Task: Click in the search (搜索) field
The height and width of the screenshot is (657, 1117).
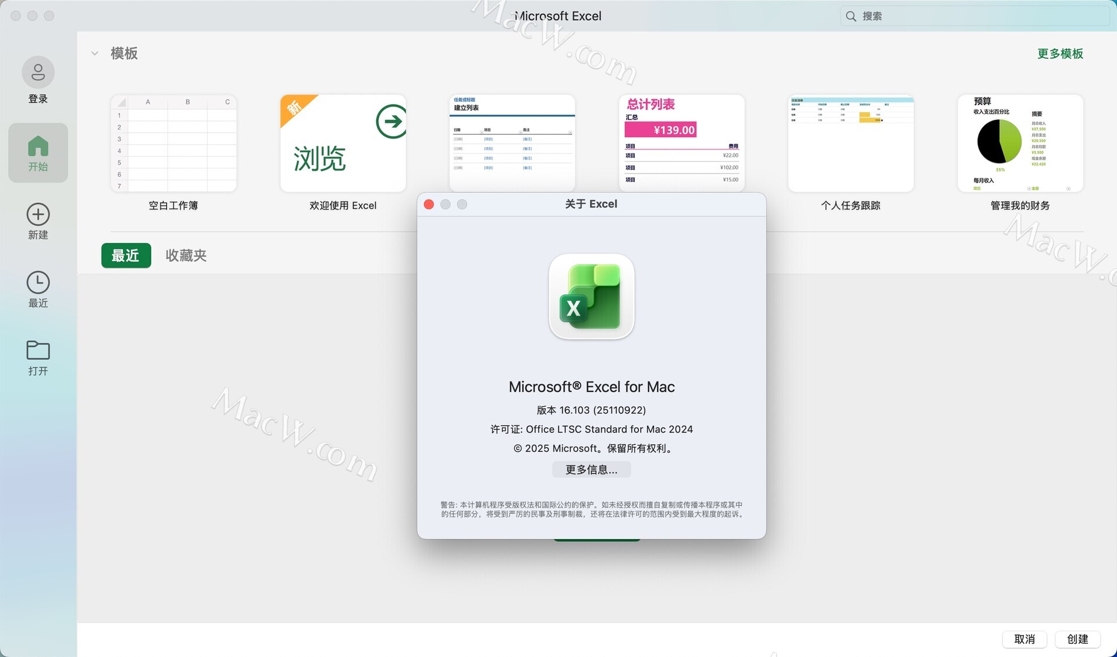Action: 977,16
